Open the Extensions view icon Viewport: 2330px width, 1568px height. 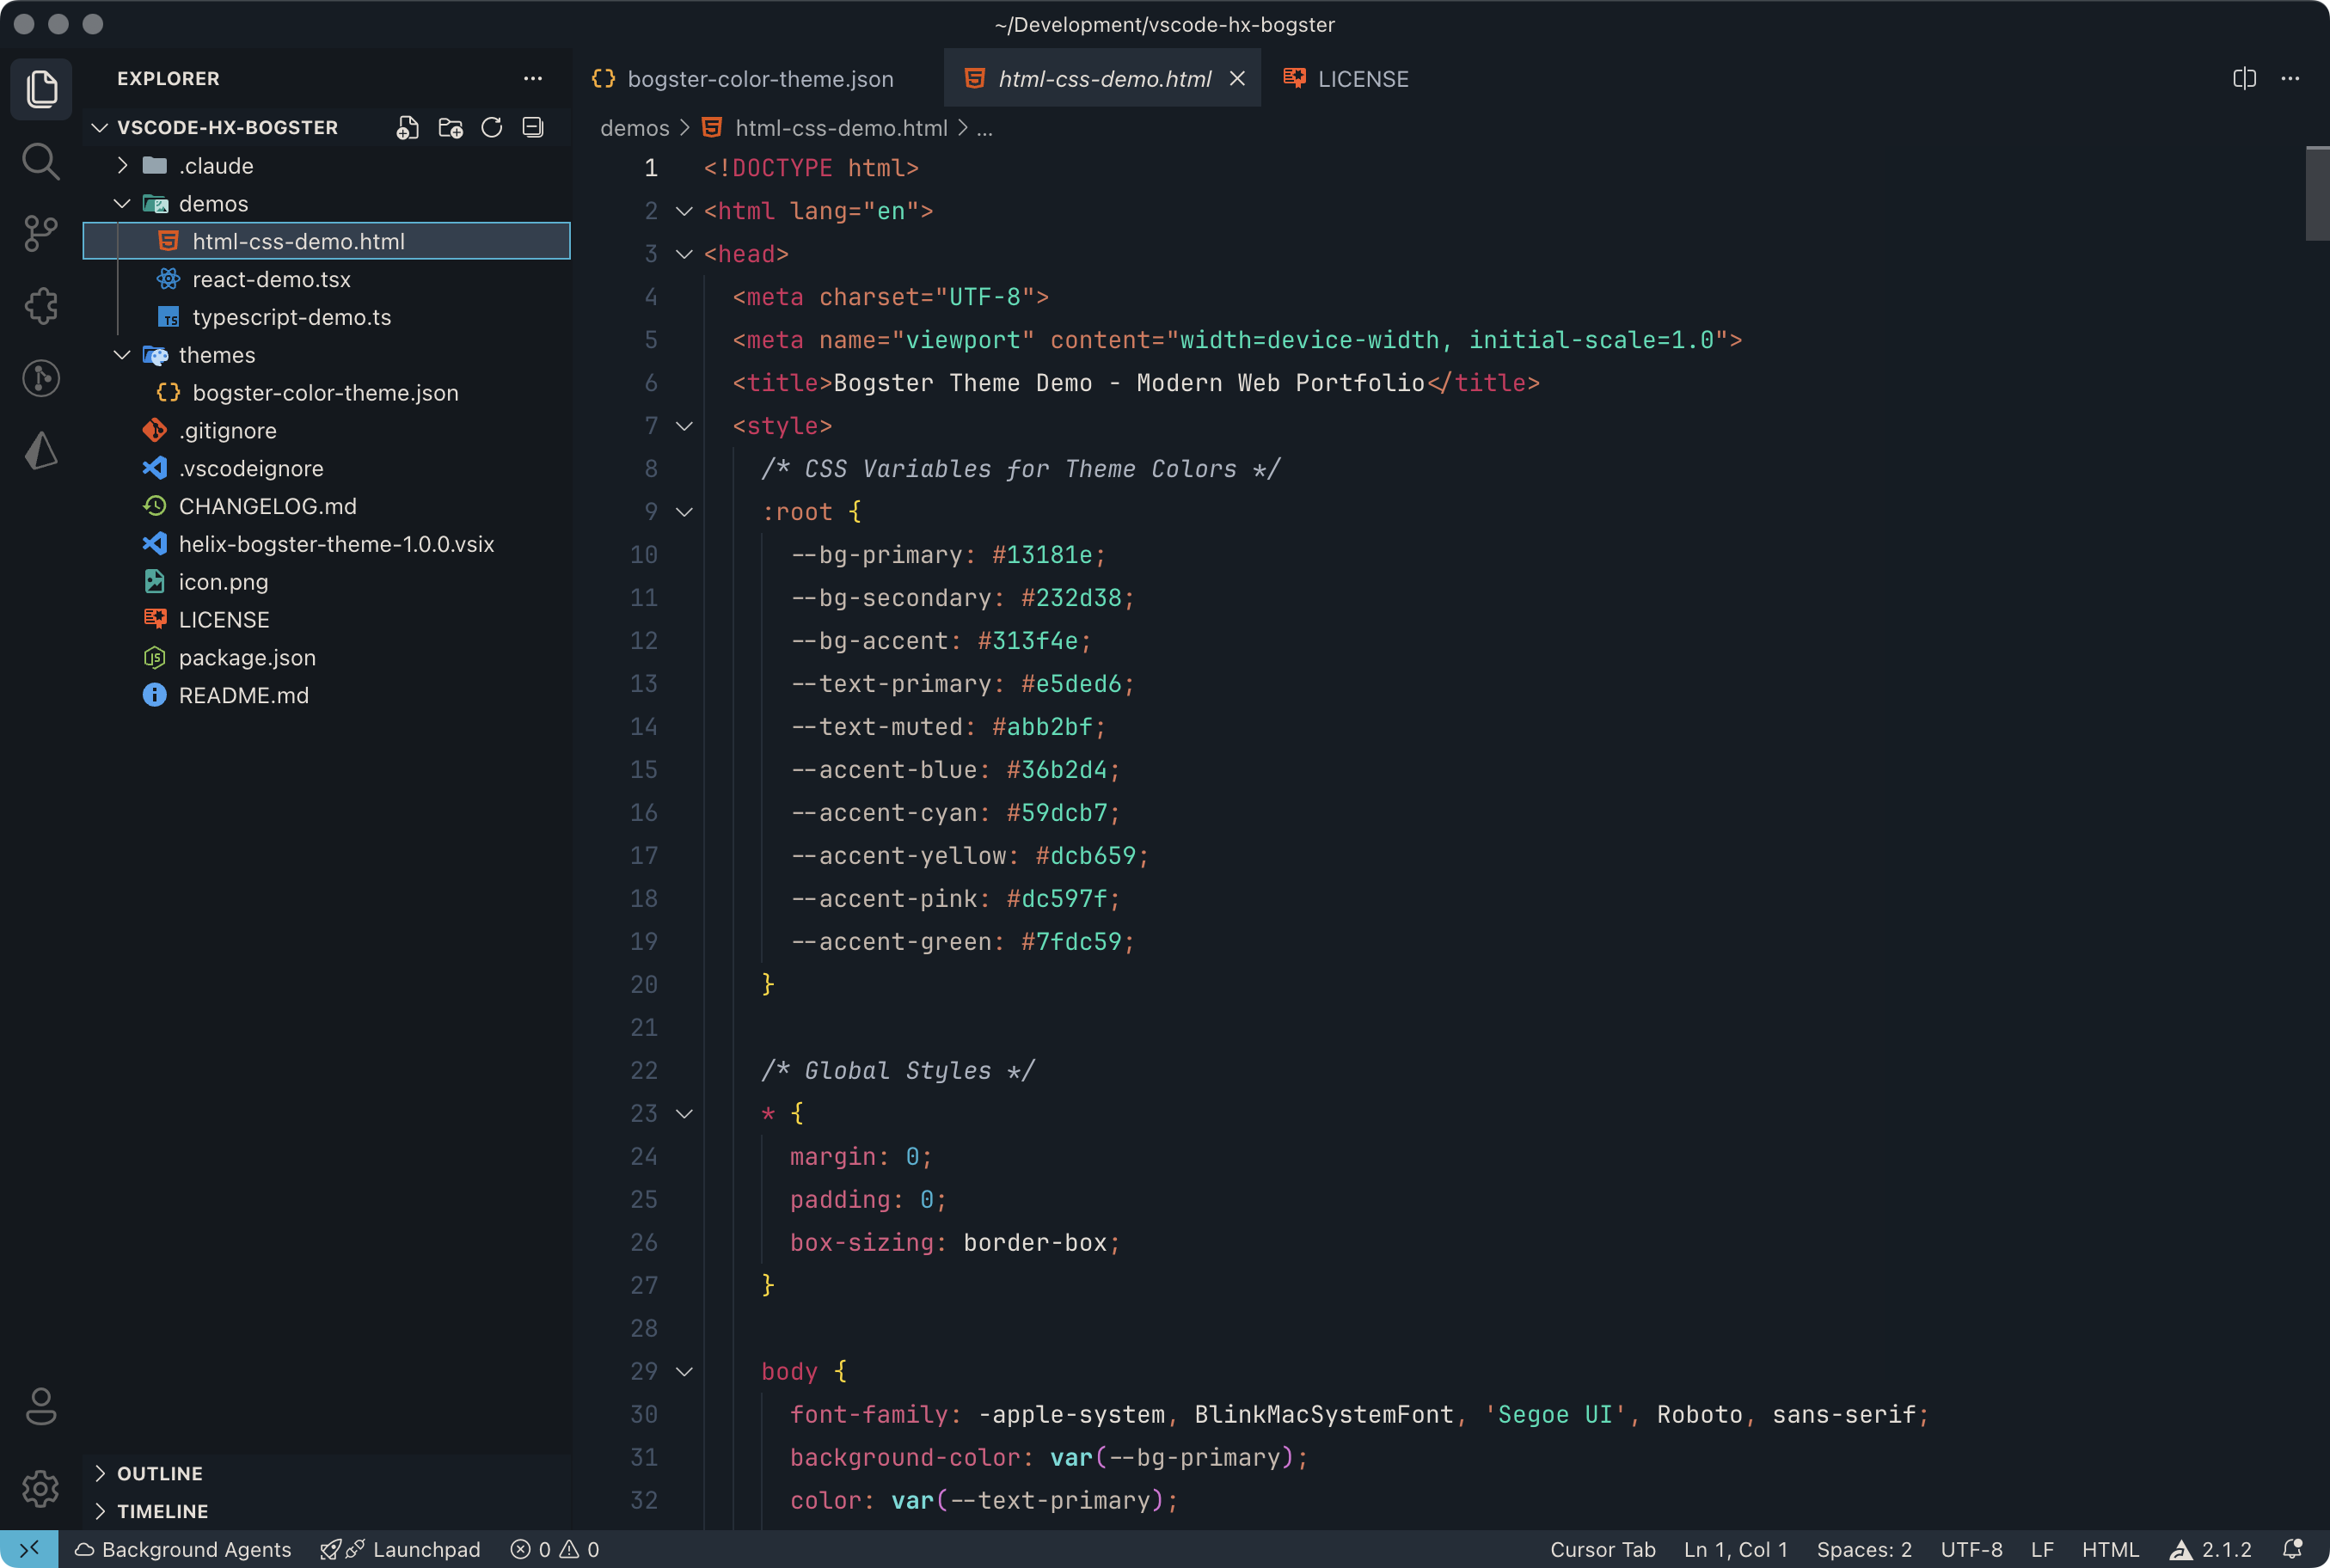click(40, 306)
